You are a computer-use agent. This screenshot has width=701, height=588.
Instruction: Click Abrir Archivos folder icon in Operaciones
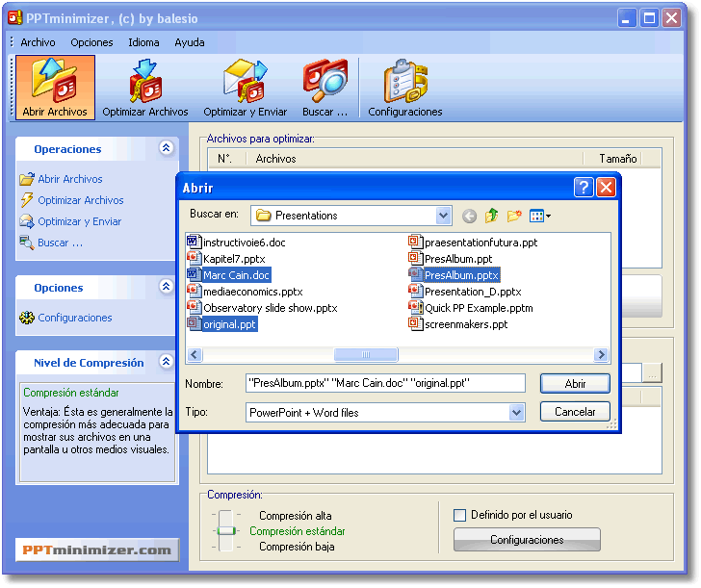click(x=27, y=179)
